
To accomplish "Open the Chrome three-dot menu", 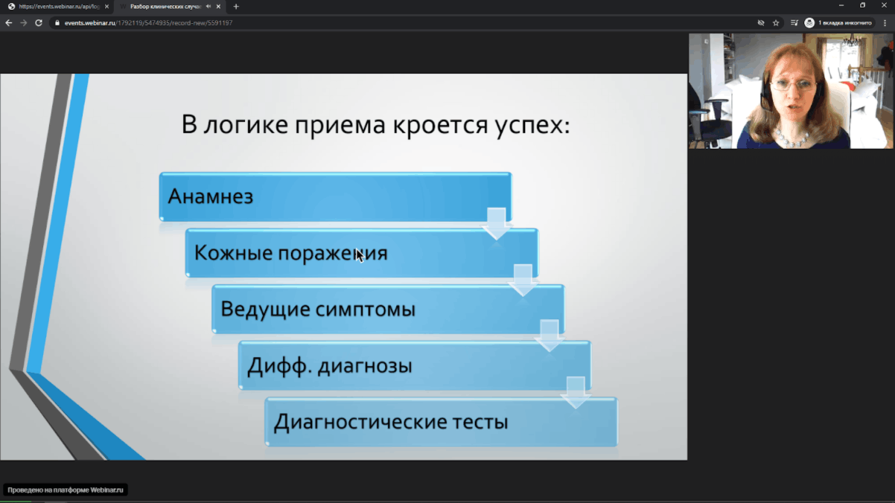I will pyautogui.click(x=885, y=23).
